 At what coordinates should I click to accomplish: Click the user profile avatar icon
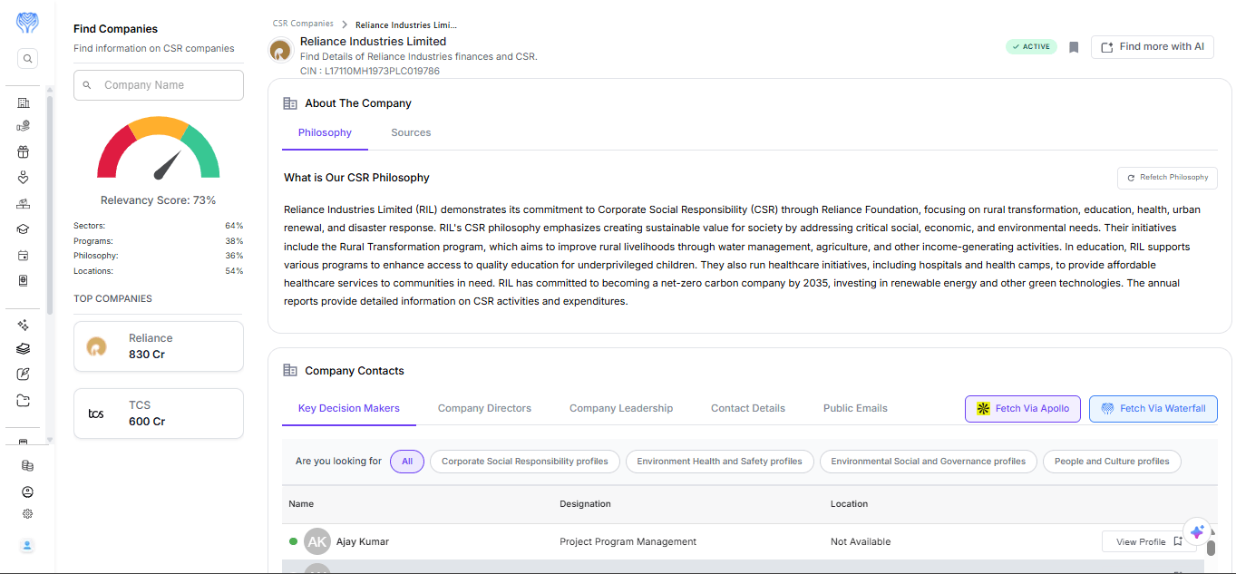click(x=27, y=546)
